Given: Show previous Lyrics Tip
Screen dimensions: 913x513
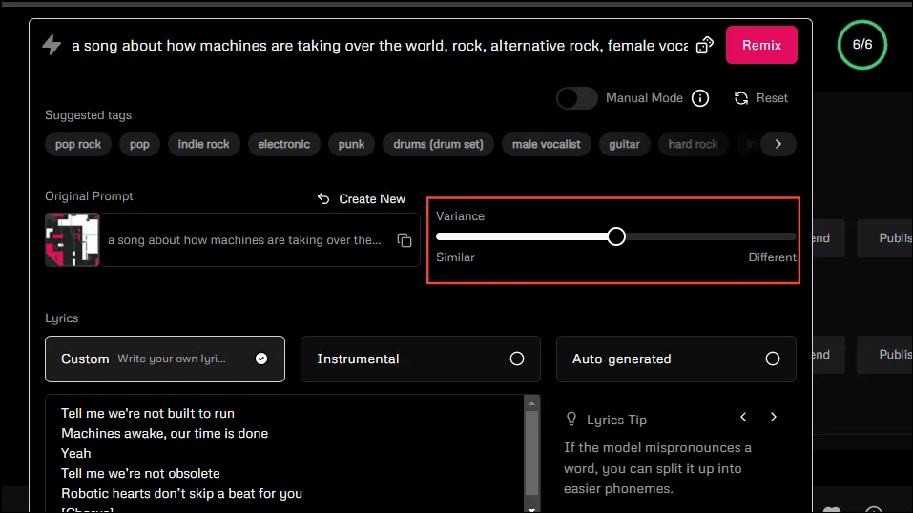Looking at the screenshot, I should coord(743,417).
